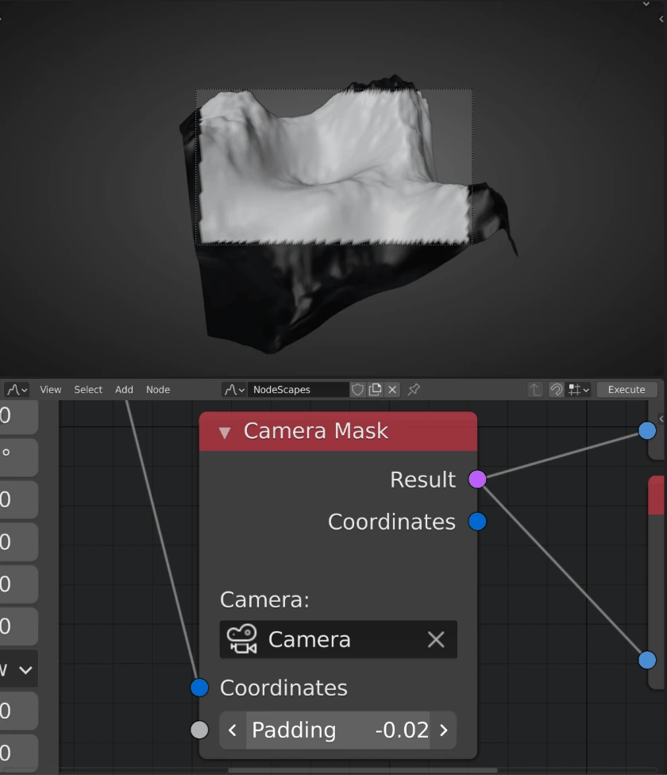667x775 pixels.
Task: Open the View menu
Action: [50, 390]
